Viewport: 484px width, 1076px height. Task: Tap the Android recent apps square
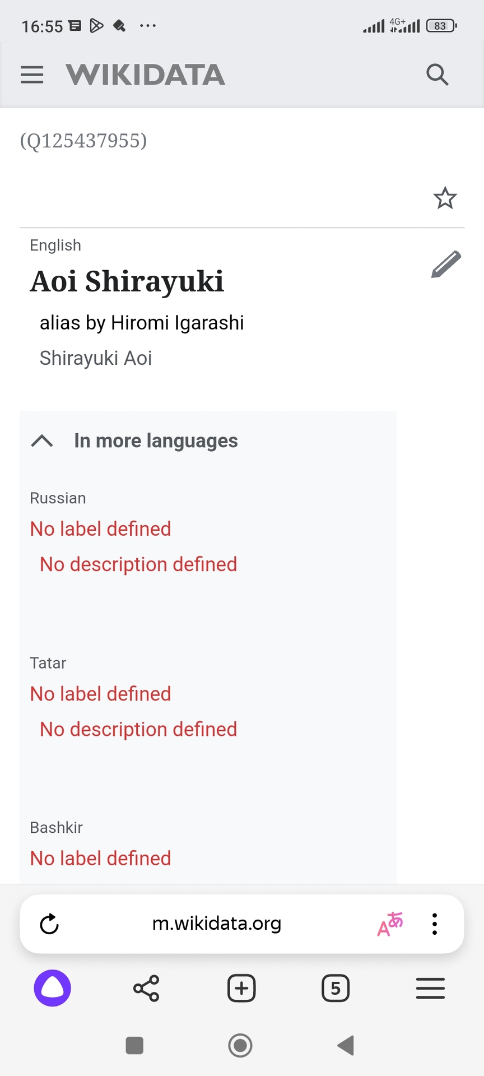[x=134, y=1045]
